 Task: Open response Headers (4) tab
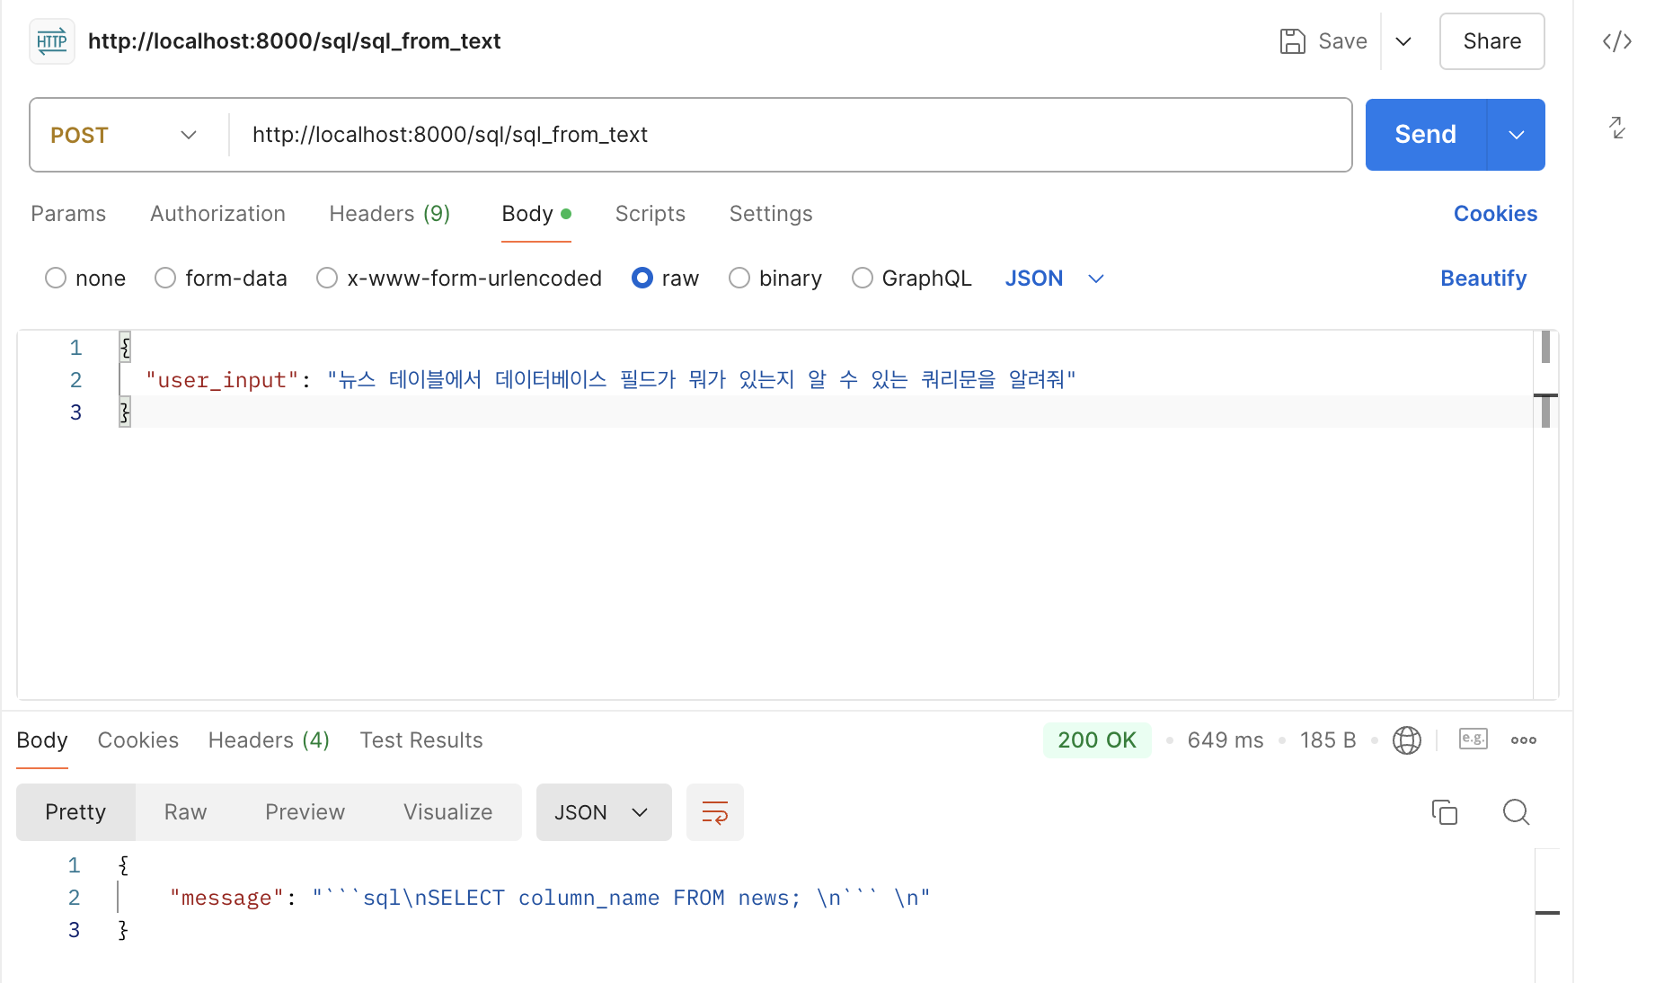click(270, 740)
